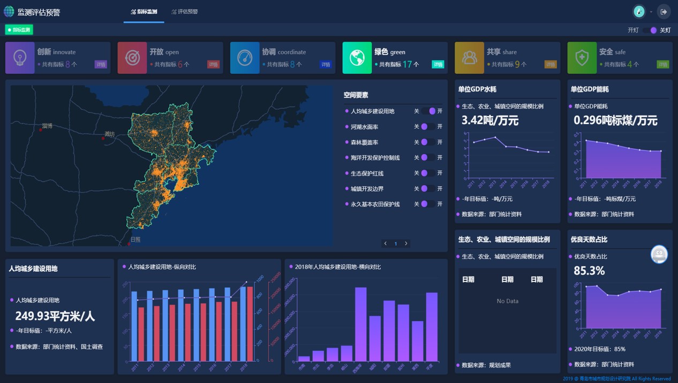678x383 pixels.
Task: Turn off the 人均城乡建设用地 layer toggle
Action: [x=428, y=111]
